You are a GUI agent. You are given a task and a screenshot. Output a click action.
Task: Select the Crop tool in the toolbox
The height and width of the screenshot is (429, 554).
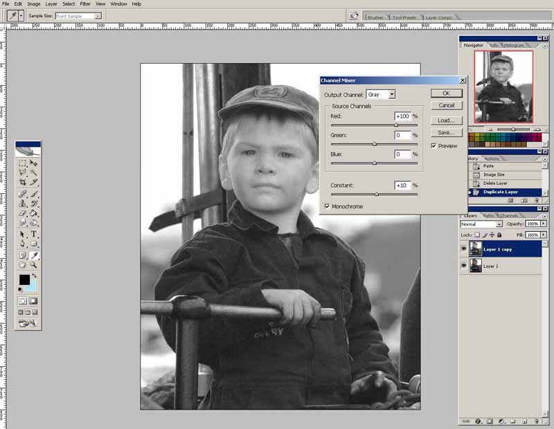pos(23,182)
